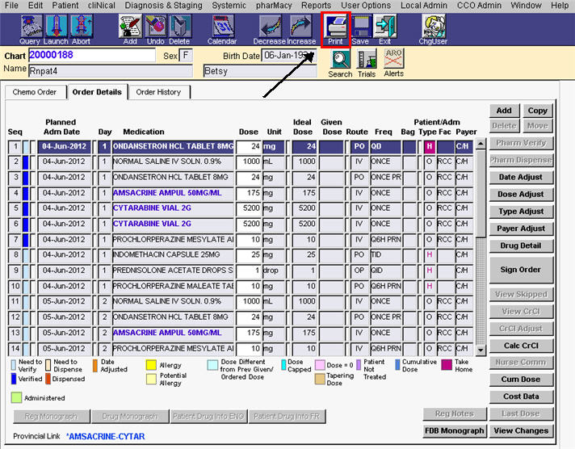Viewport: 575px width, 449px height.
Task: Open the Diagnosis & Staging menu
Action: pyautogui.click(x=164, y=6)
